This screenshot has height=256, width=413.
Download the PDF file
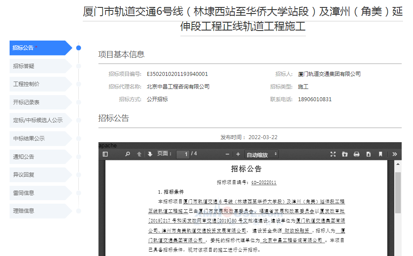369,154
